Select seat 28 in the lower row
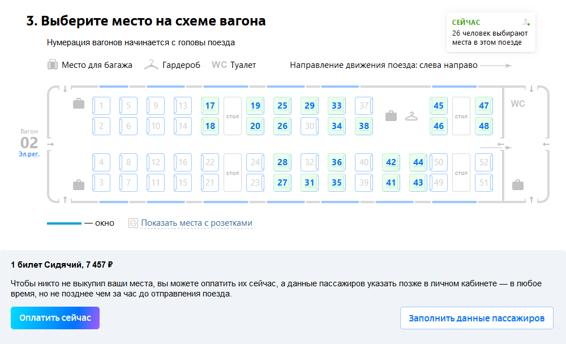Image resolution: width=566 pixels, height=344 pixels. coord(282,162)
